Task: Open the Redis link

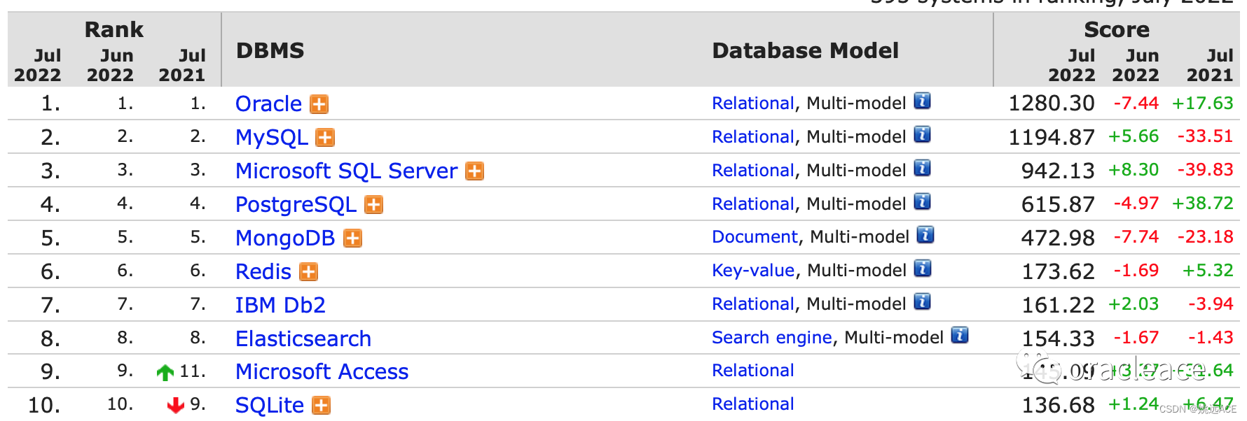Action: 263,272
